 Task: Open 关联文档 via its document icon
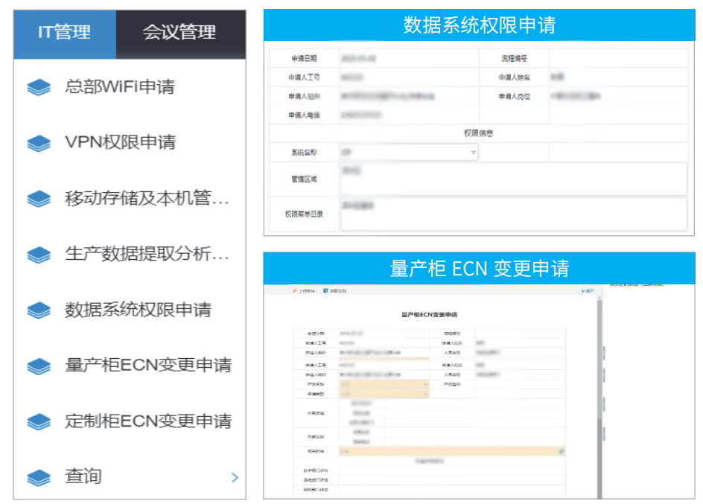pyautogui.click(x=326, y=292)
